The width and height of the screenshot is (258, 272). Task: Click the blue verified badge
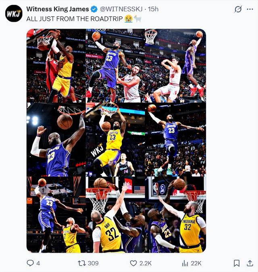point(94,9)
